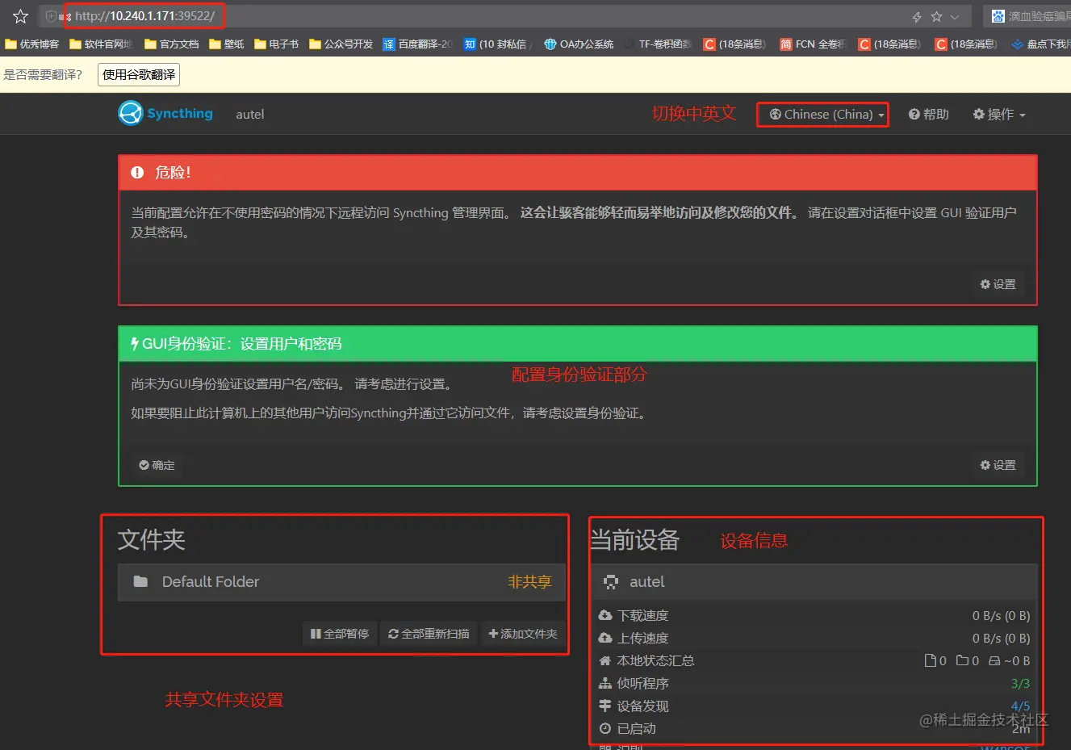Click the autel device name in the navbar
Image resolution: width=1071 pixels, height=750 pixels.
250,115
